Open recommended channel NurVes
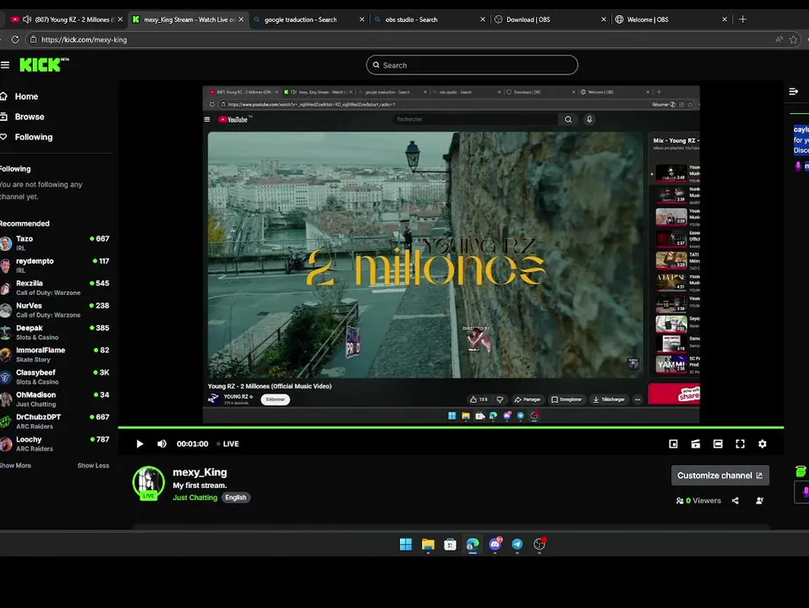Screen dimensions: 809x608 [55, 310]
